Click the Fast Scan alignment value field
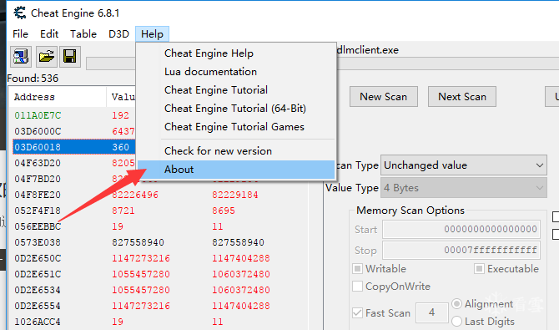559x330 pixels. click(x=431, y=312)
